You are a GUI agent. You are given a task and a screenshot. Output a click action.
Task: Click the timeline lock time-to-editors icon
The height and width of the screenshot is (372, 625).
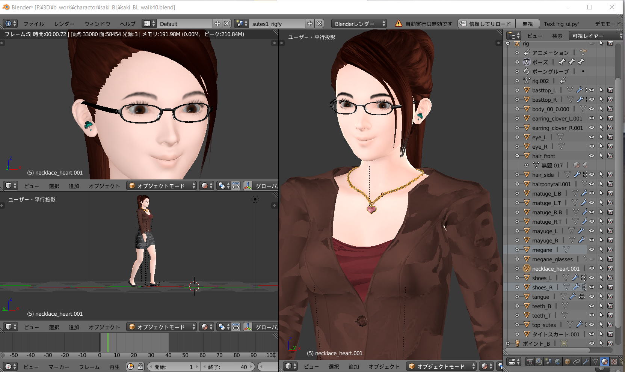(x=140, y=367)
